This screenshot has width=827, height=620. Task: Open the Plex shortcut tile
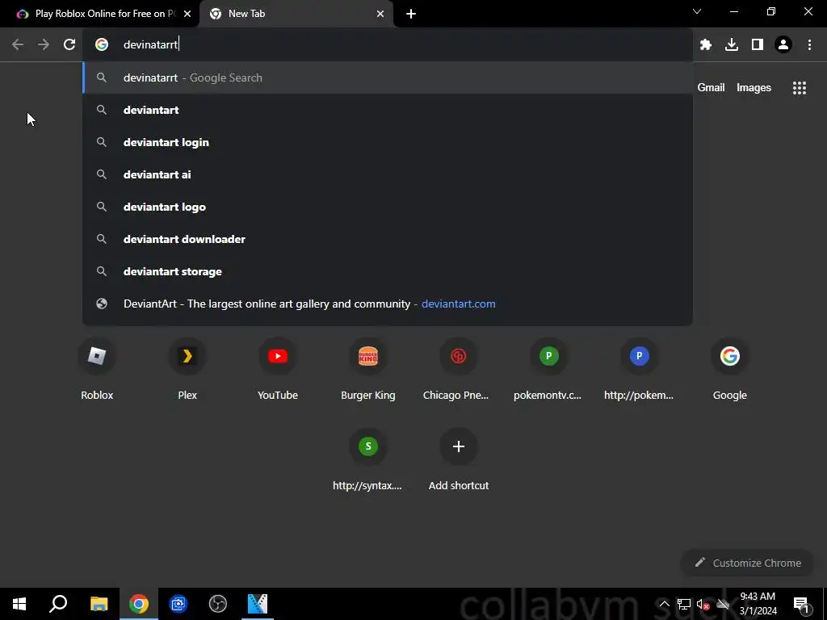click(187, 370)
